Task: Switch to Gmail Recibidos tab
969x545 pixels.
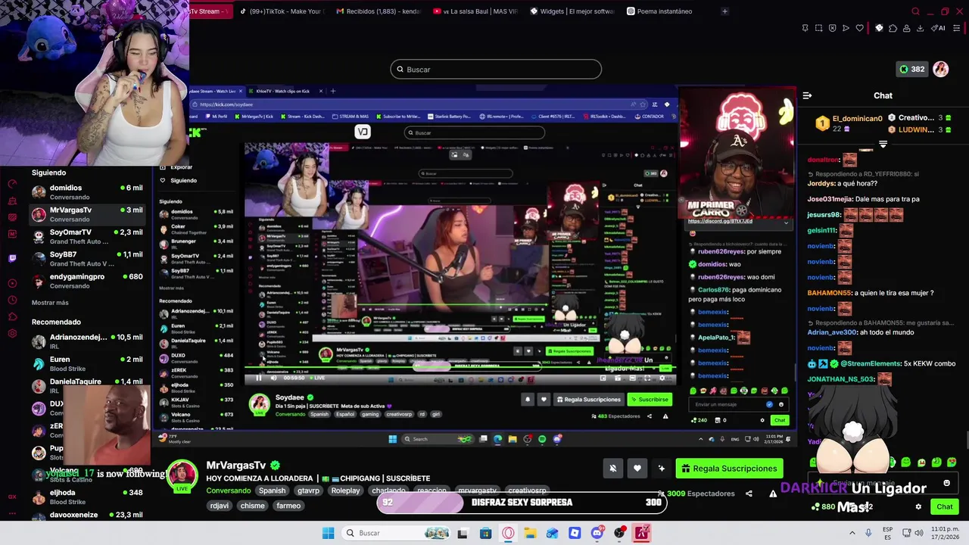Action: point(378,11)
